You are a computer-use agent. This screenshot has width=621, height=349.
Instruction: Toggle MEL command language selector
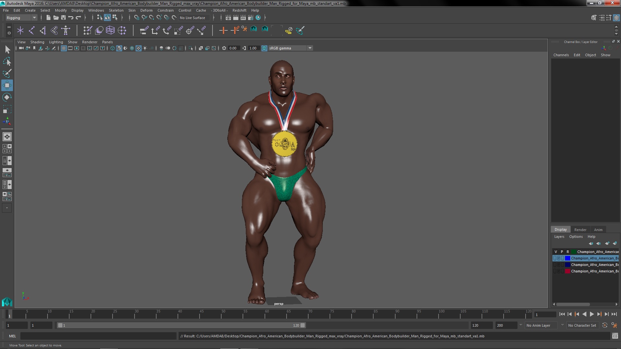[12, 336]
